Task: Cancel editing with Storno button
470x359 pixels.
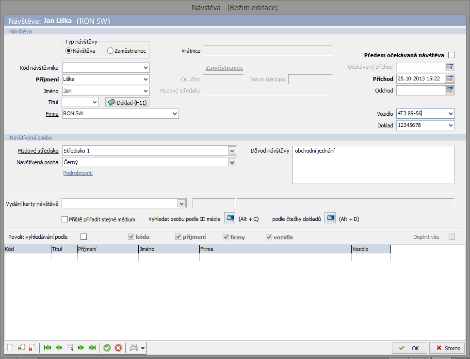Action: (447, 348)
